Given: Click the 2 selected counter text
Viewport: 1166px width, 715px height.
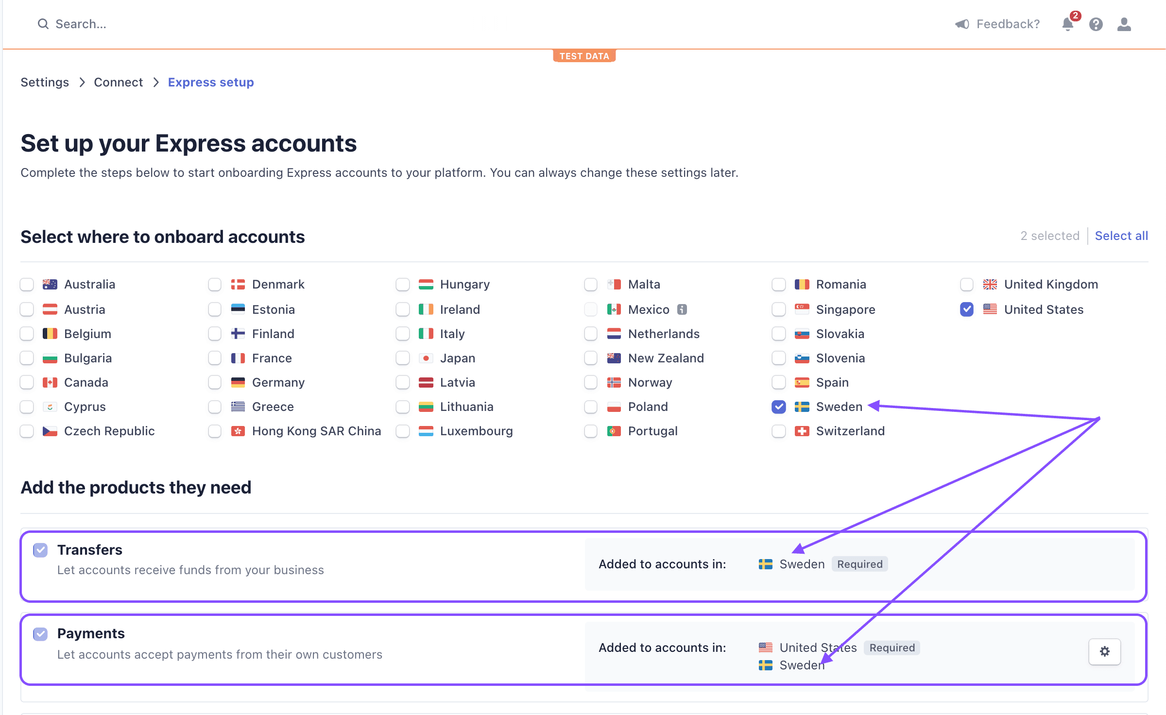Looking at the screenshot, I should click(1050, 236).
